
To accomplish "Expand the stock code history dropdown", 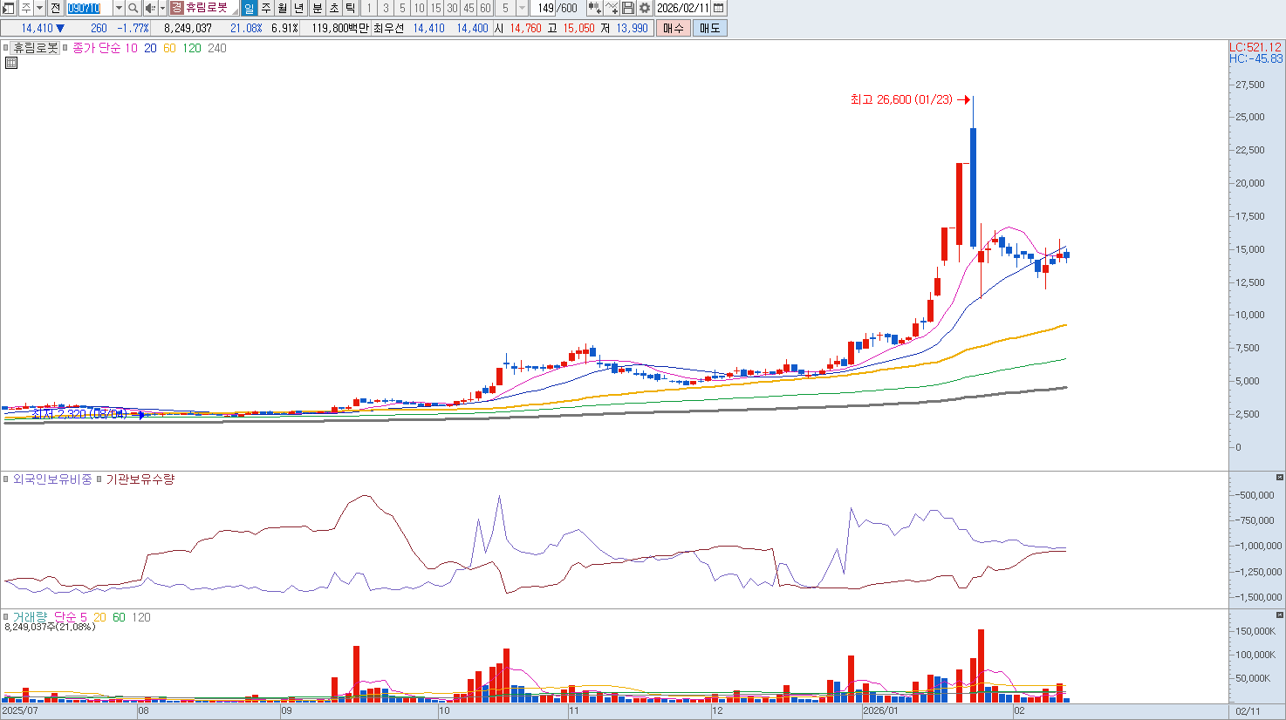I will (x=119, y=8).
